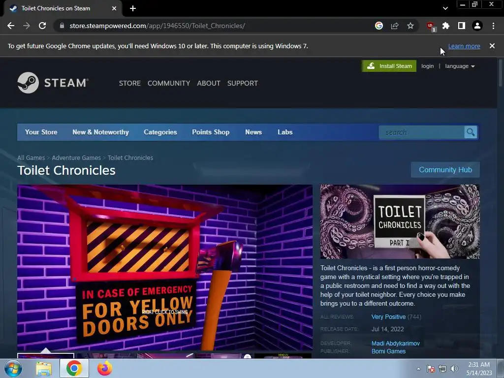Select the Your Store tab
This screenshot has height=378, width=504.
coord(41,132)
